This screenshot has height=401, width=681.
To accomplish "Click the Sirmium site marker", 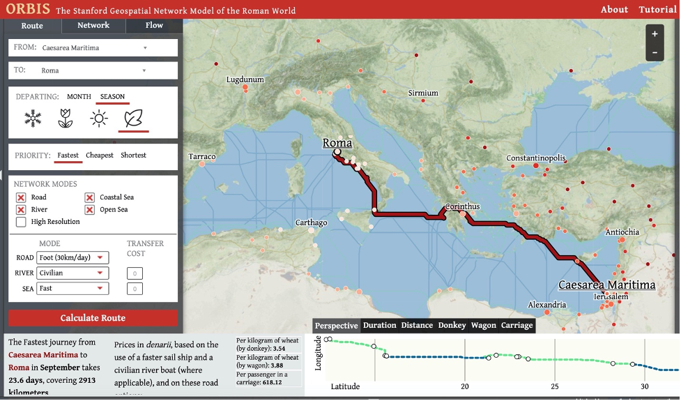I will point(423,100).
